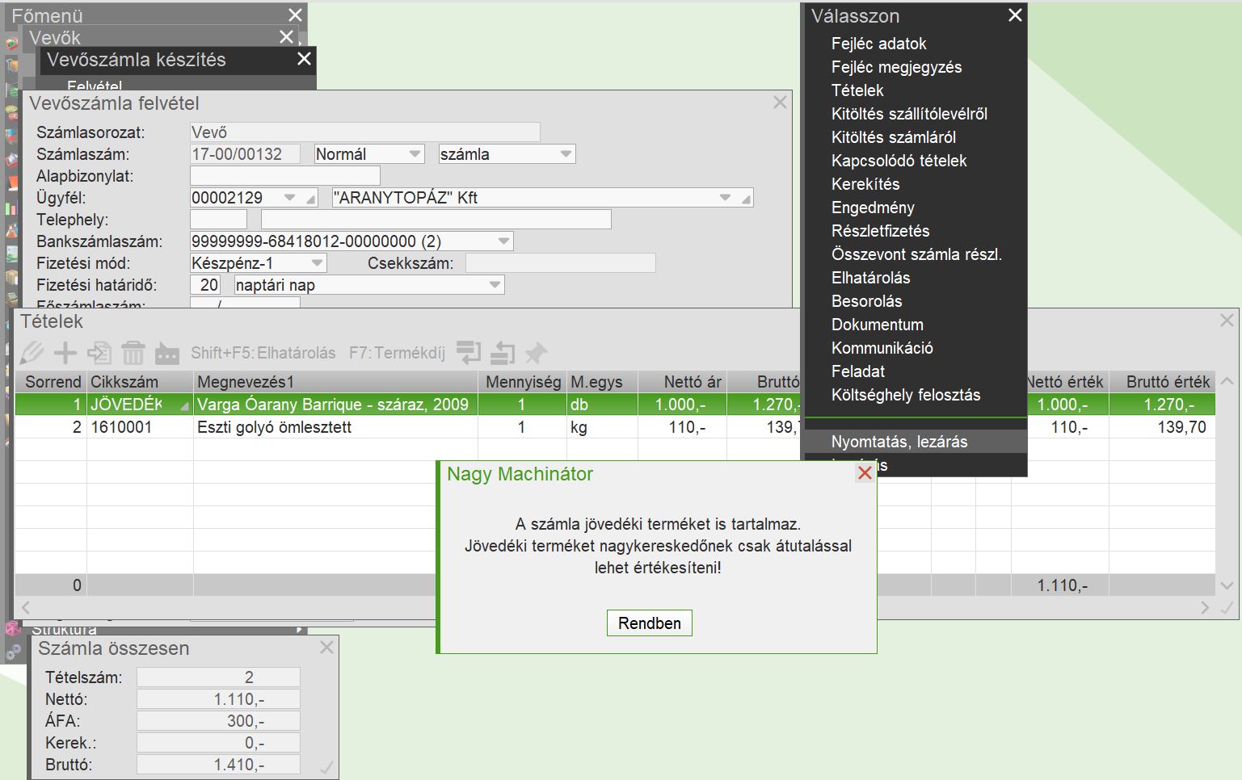The width and height of the screenshot is (1242, 780).
Task: Add a new item with the plus icon
Action: 65,353
